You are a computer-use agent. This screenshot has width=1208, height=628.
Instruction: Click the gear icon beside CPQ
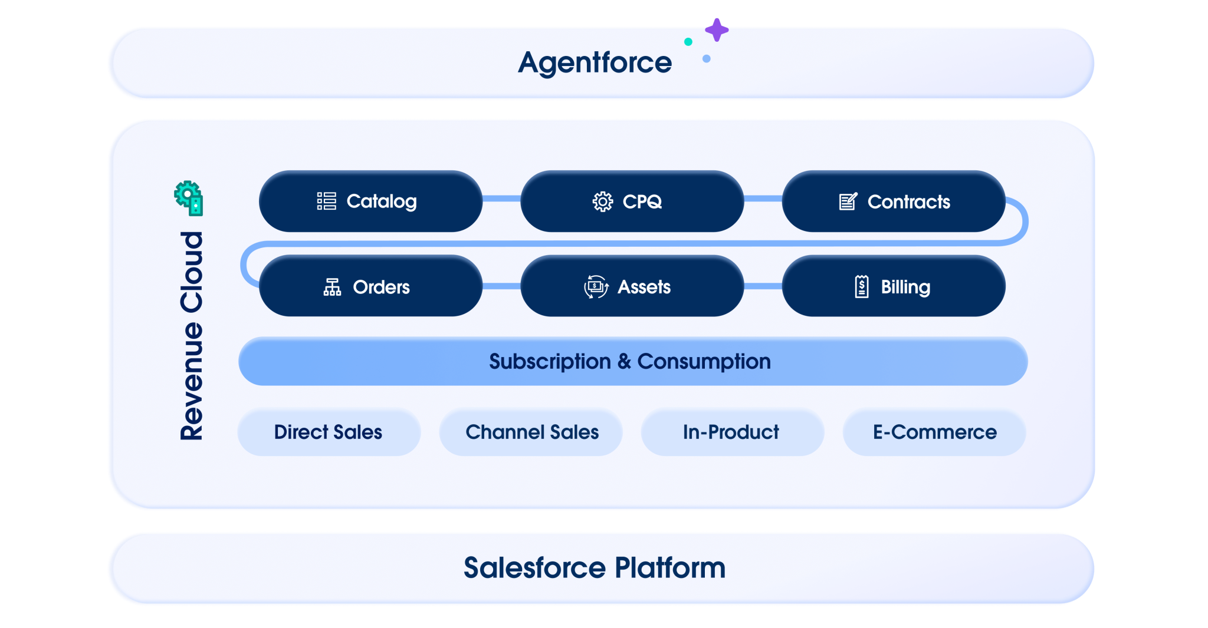[602, 201]
